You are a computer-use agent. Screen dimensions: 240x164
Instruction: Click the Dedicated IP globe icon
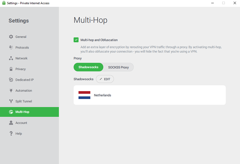(x=11, y=80)
